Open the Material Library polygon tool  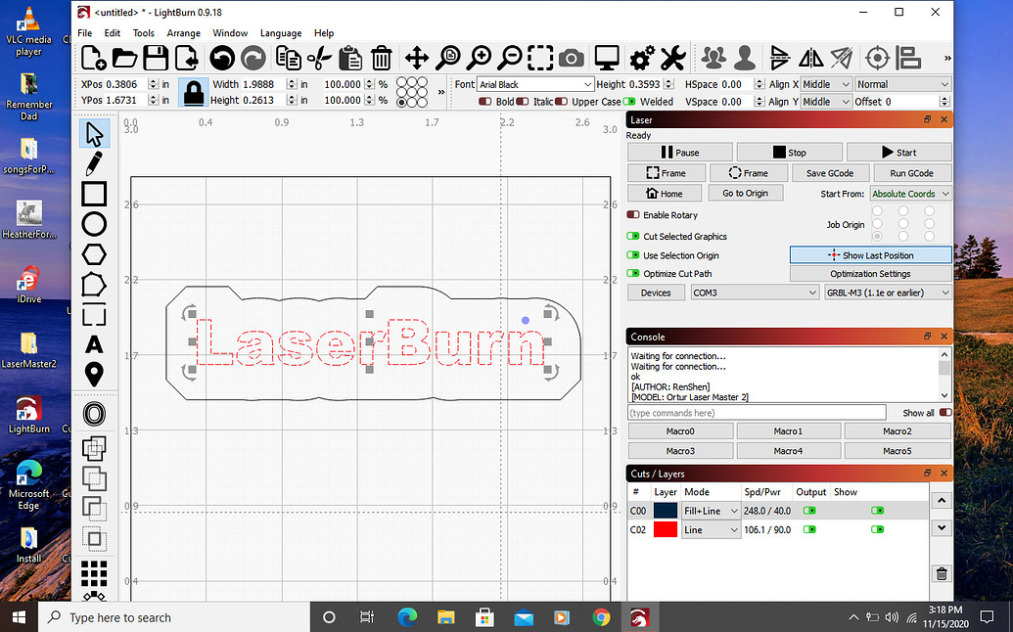pos(94,254)
